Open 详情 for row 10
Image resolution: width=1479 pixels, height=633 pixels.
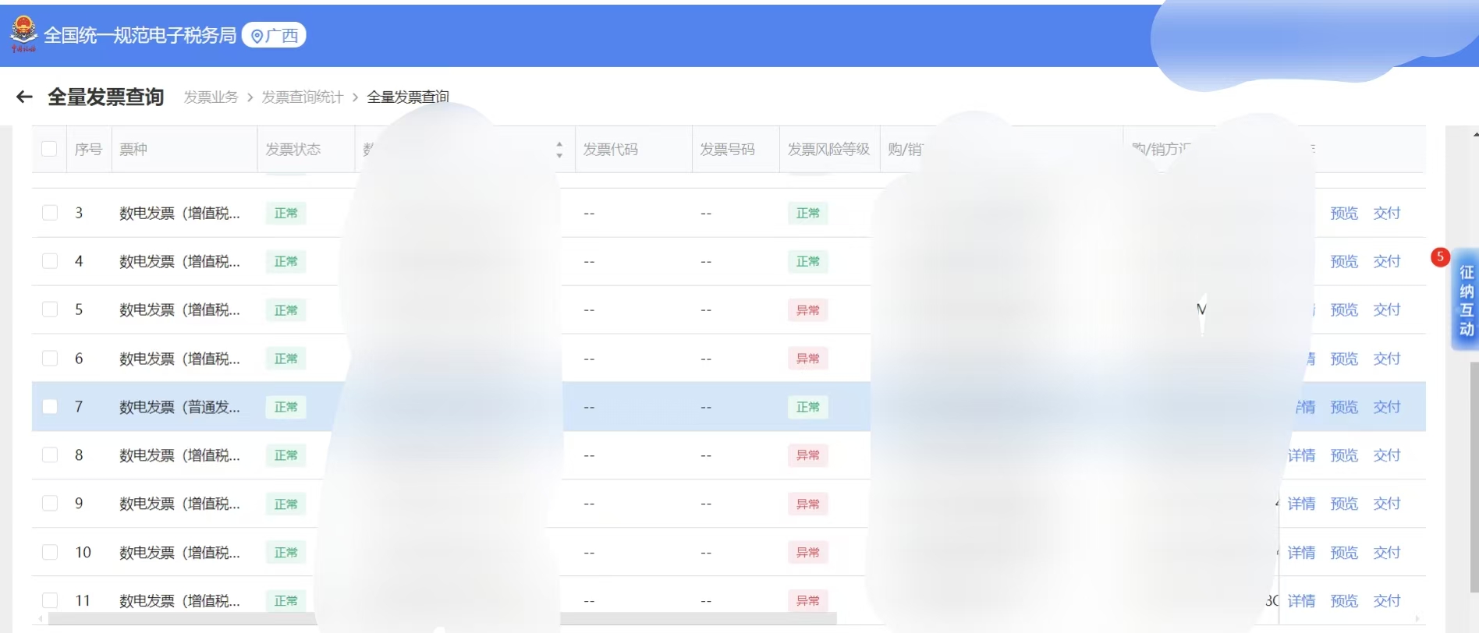(1301, 553)
